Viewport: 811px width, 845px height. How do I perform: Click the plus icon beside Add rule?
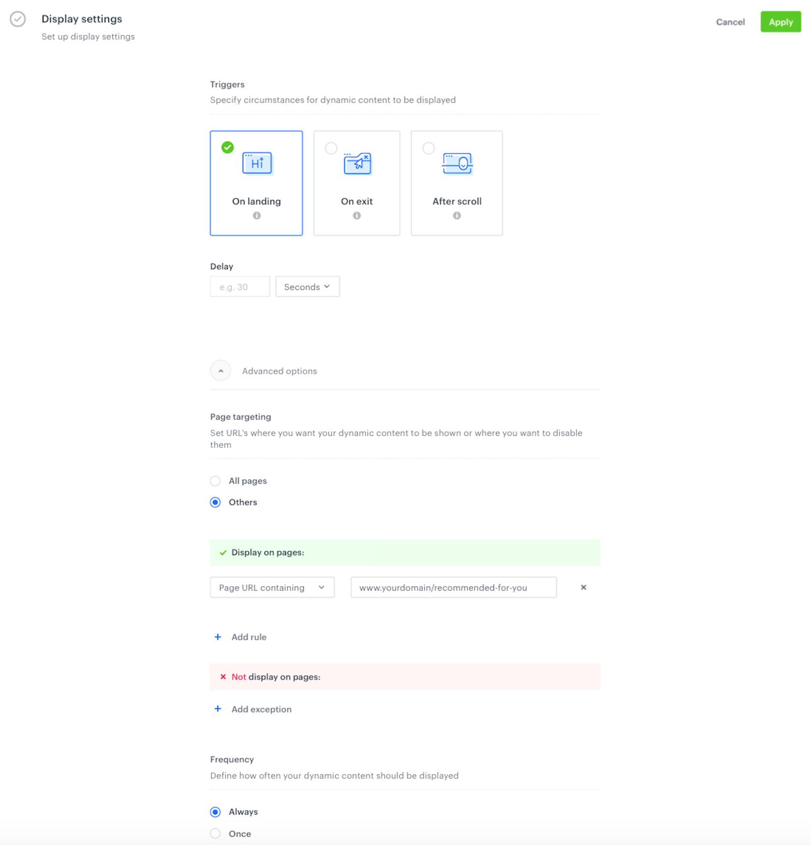(218, 637)
